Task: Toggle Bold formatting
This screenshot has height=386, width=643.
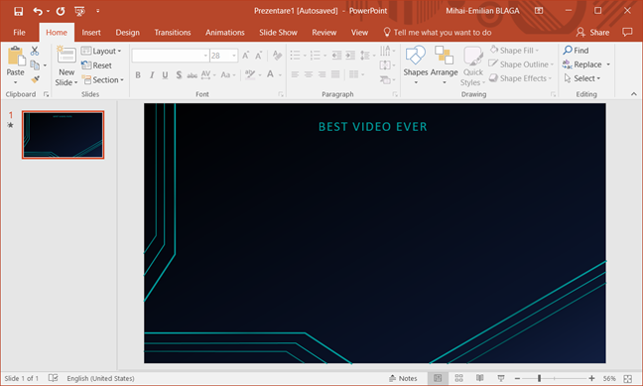Action: (x=138, y=75)
